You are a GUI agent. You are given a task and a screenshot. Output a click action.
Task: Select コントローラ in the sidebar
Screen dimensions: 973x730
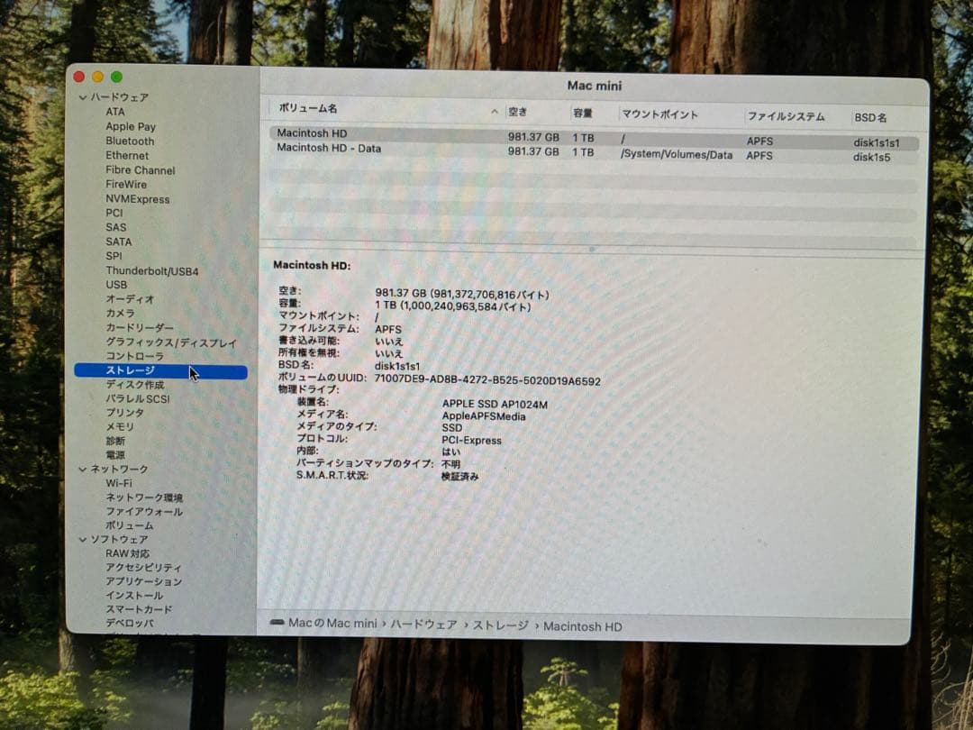coord(134,356)
